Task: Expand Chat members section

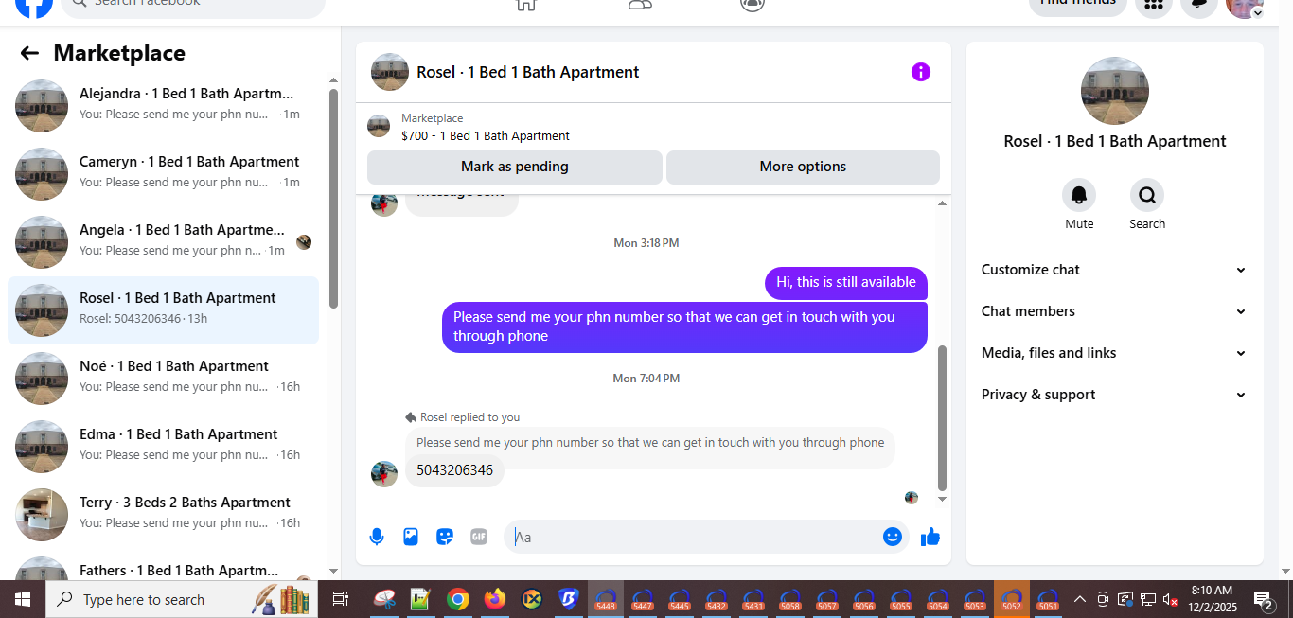Action: (1114, 311)
